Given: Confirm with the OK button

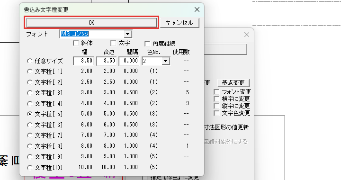Looking at the screenshot, I should pyautogui.click(x=91, y=23).
